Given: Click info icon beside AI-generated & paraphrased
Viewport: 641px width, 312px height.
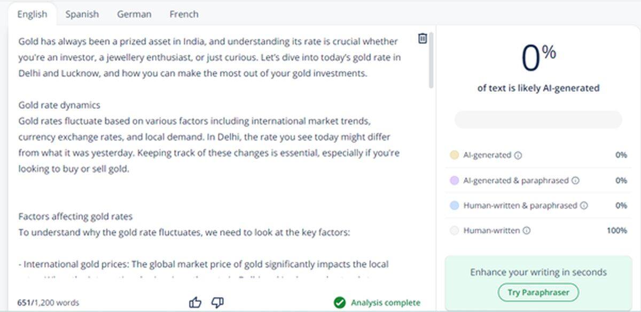Looking at the screenshot, I should click(575, 181).
